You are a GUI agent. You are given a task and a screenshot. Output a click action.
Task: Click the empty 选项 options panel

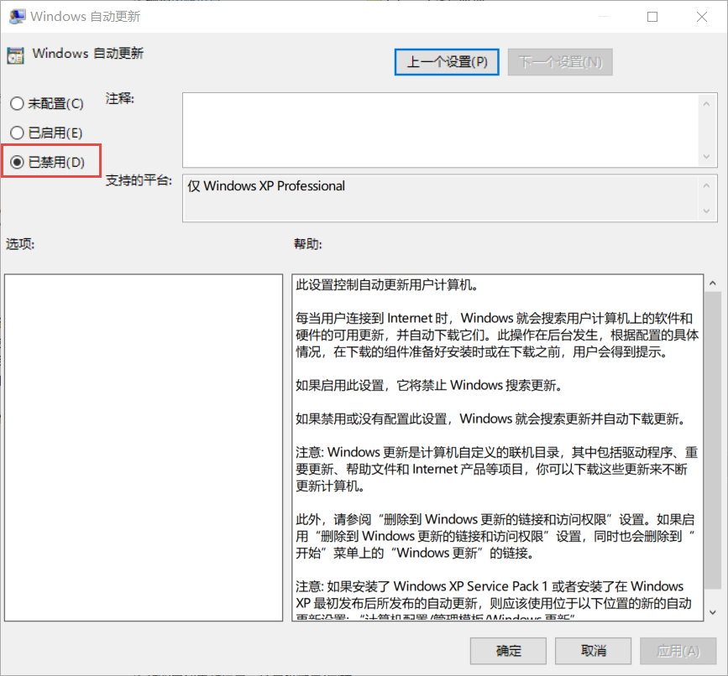[x=144, y=447]
